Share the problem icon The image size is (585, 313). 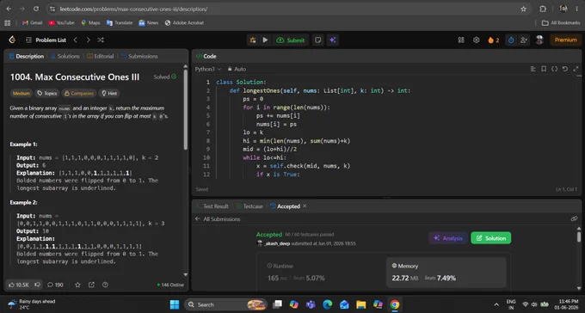pyautogui.click(x=91, y=285)
